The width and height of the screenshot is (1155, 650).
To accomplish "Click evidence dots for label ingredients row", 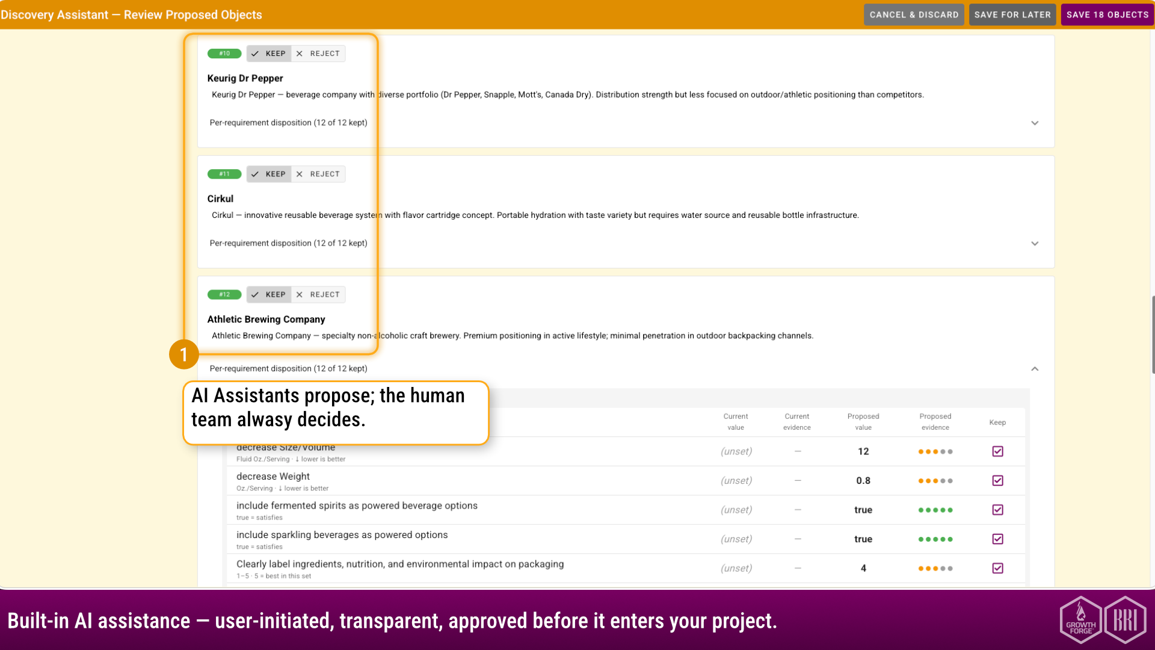I will coord(935,568).
